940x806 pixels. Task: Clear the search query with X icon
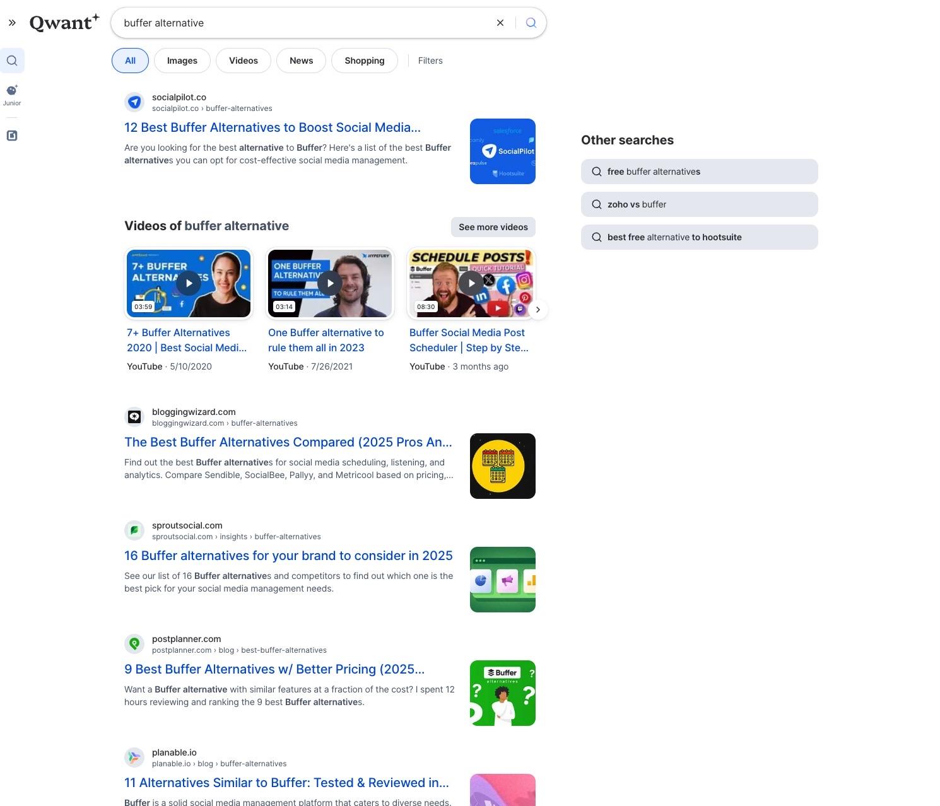click(x=500, y=23)
